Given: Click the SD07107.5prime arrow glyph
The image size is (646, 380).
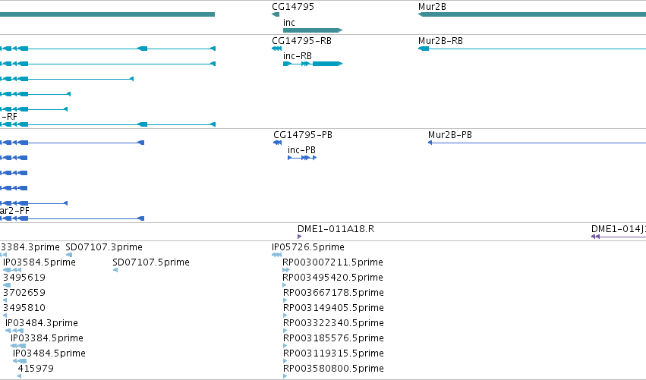Looking at the screenshot, I should point(115,270).
